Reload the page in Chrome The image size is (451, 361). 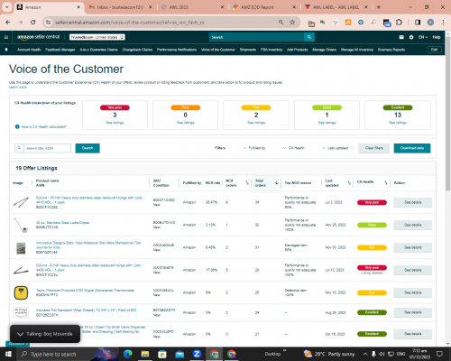click(x=33, y=23)
